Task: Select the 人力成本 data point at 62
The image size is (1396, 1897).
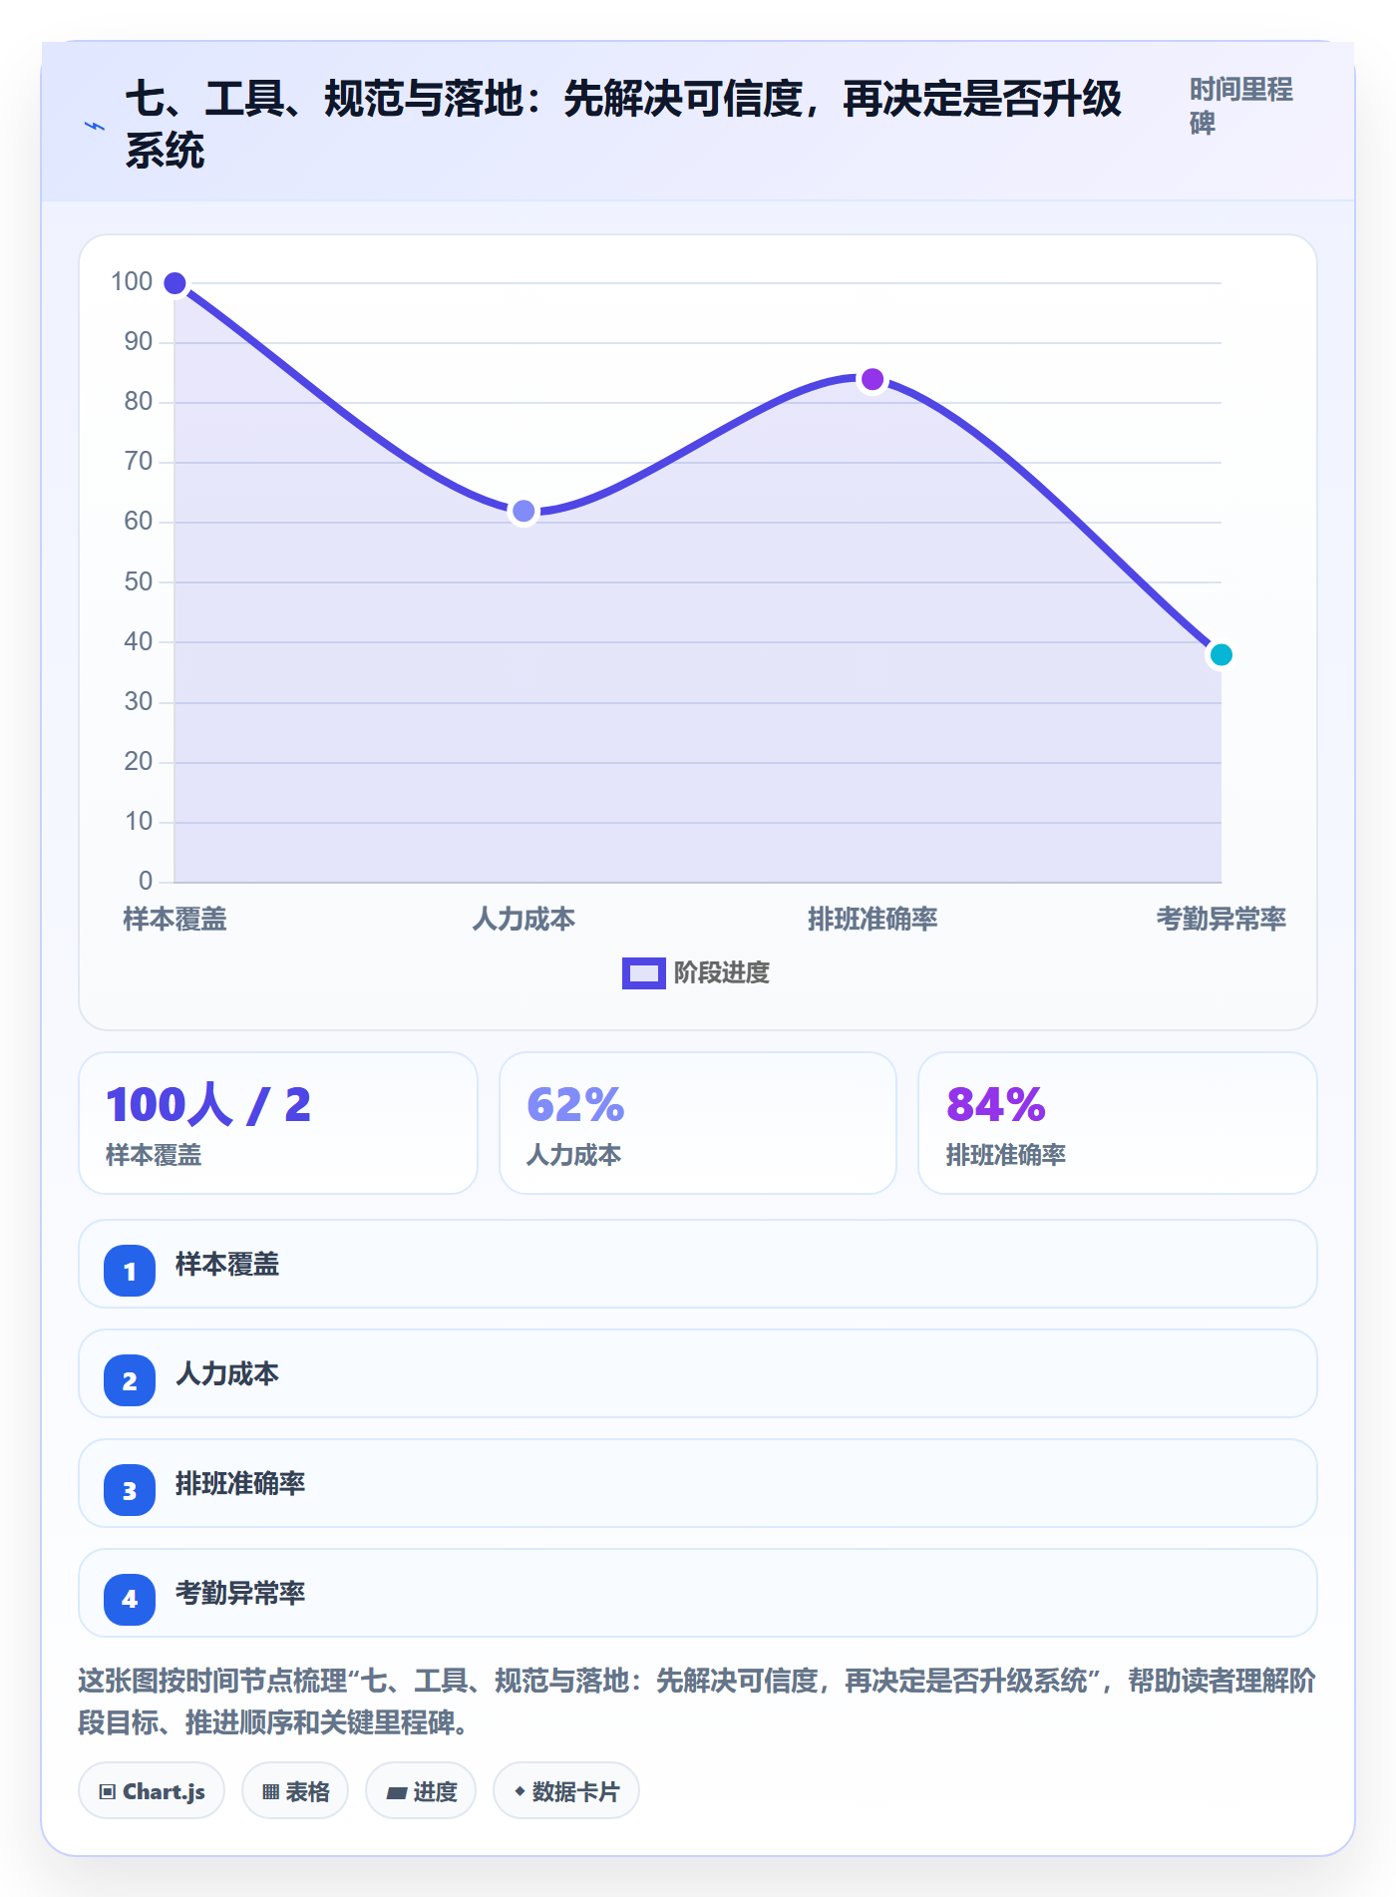Action: (523, 512)
